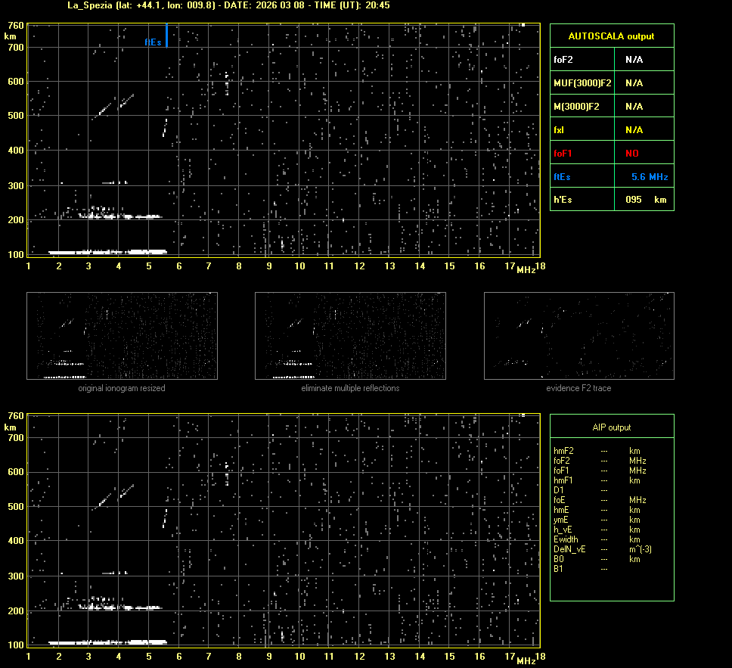Image resolution: width=732 pixels, height=668 pixels.
Task: Select the foF2 label in AUTOSCALA table
Action: [564, 59]
